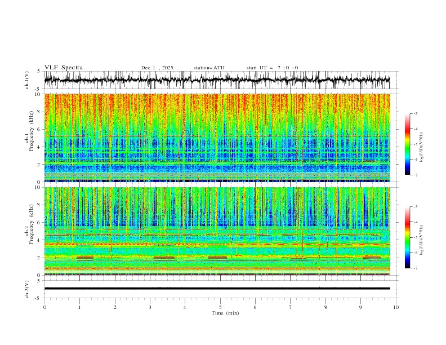Screen dimensions: 446x345
Task: Click the ch.2 "Frequency (kHz)" axis label
Action: (32, 224)
